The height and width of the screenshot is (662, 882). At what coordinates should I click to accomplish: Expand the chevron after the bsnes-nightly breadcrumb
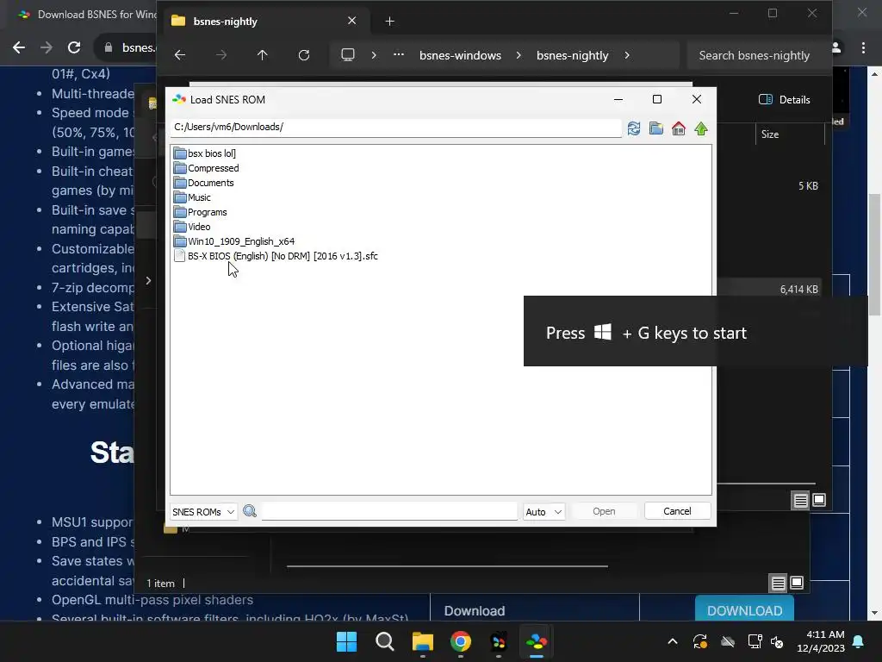tap(627, 55)
